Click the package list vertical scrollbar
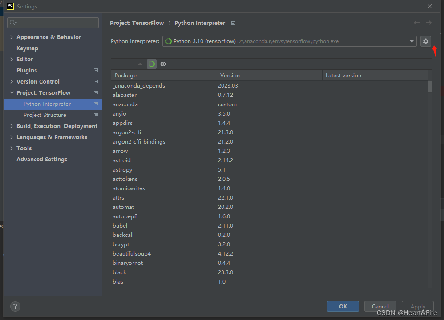Screen dimensions: 444x320 point(430,87)
